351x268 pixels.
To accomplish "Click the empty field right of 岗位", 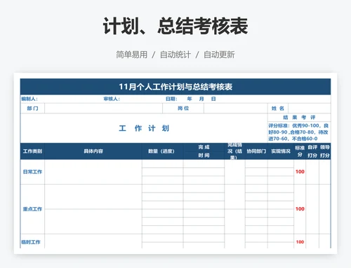I will click(x=236, y=108).
